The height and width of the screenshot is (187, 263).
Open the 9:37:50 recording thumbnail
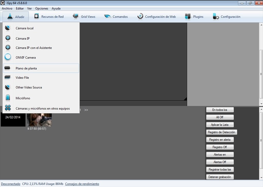point(39,120)
